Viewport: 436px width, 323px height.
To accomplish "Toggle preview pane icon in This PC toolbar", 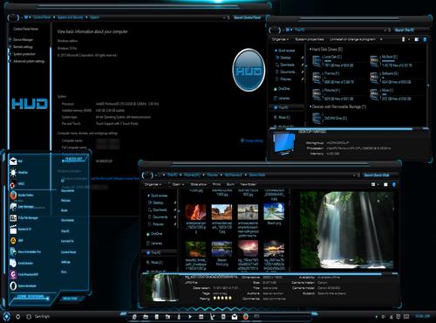I will [417, 39].
